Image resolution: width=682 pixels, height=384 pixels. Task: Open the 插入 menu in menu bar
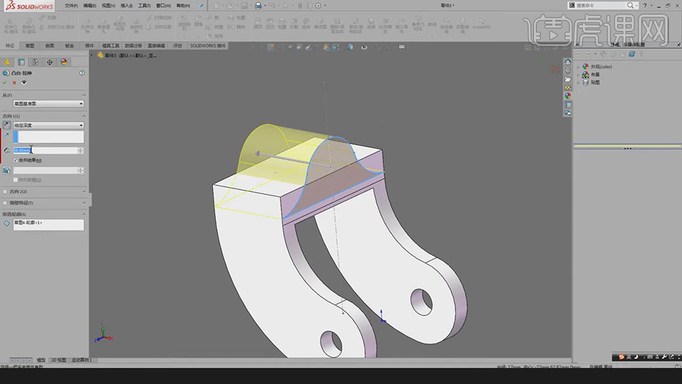click(x=126, y=5)
